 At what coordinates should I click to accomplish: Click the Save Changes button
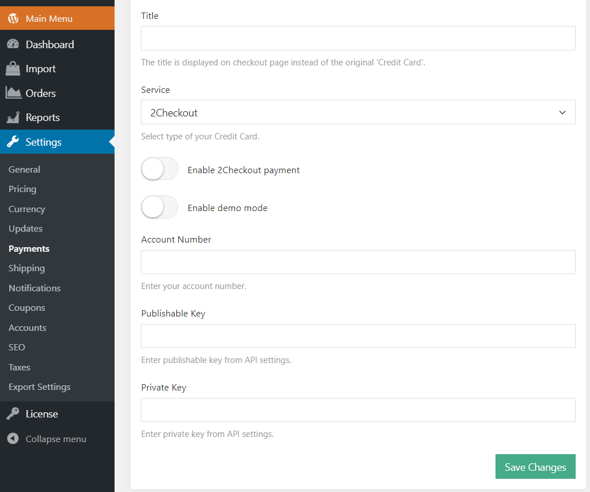pyautogui.click(x=535, y=466)
